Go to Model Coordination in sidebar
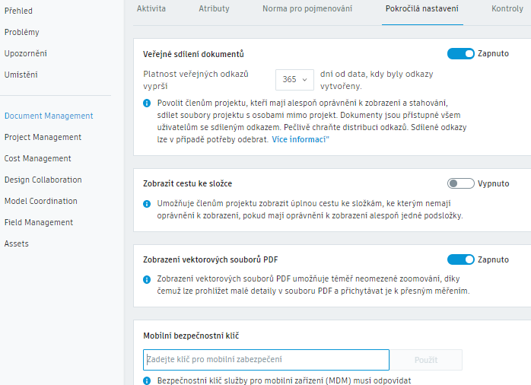Screen dimensions: 531x385 point(40,201)
